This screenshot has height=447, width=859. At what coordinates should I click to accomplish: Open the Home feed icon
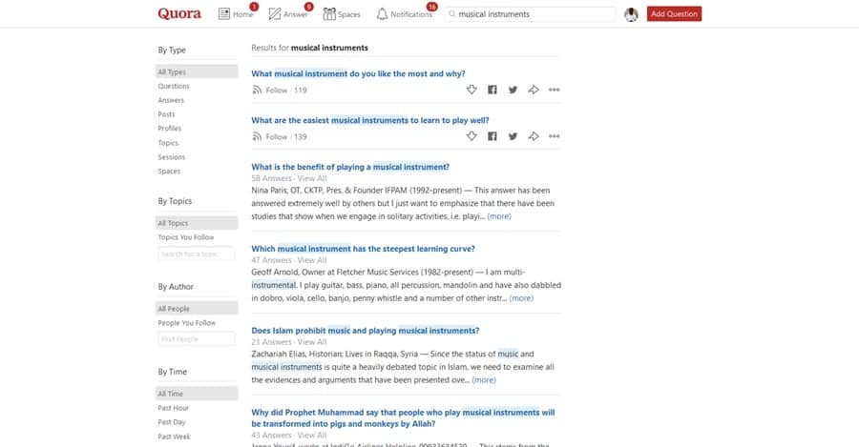point(225,14)
